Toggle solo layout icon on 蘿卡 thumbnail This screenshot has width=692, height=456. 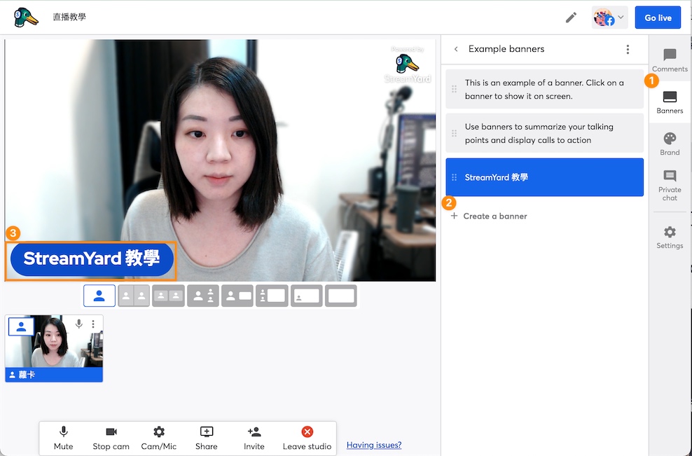tap(21, 326)
